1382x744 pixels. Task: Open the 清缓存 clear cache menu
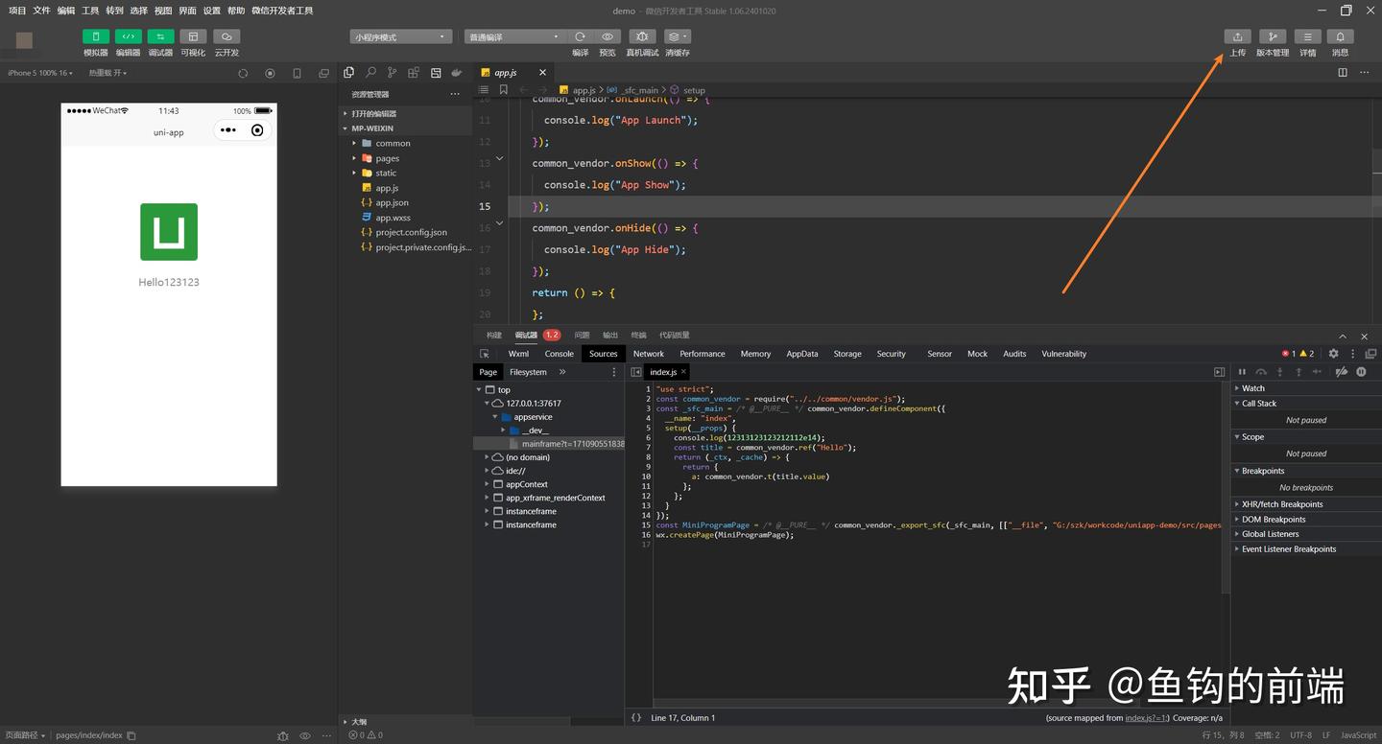(677, 36)
